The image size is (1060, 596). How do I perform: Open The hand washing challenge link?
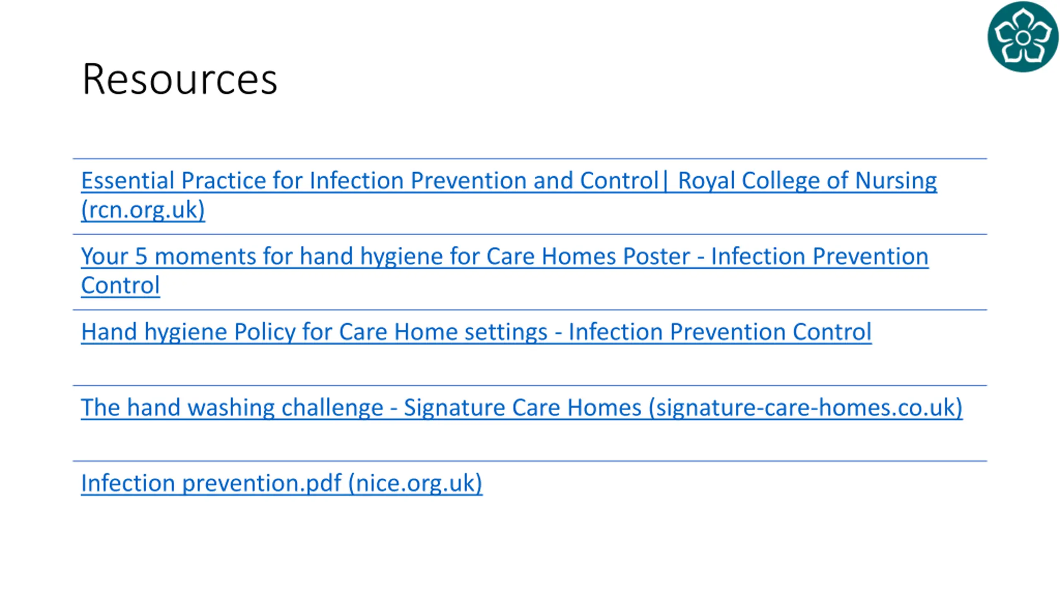click(522, 408)
